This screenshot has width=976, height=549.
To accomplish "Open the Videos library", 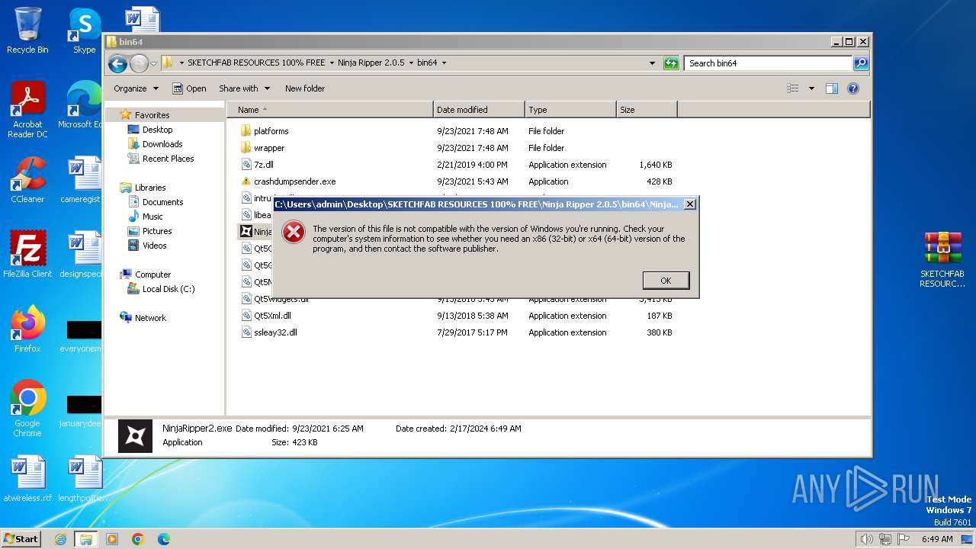I will (x=154, y=246).
